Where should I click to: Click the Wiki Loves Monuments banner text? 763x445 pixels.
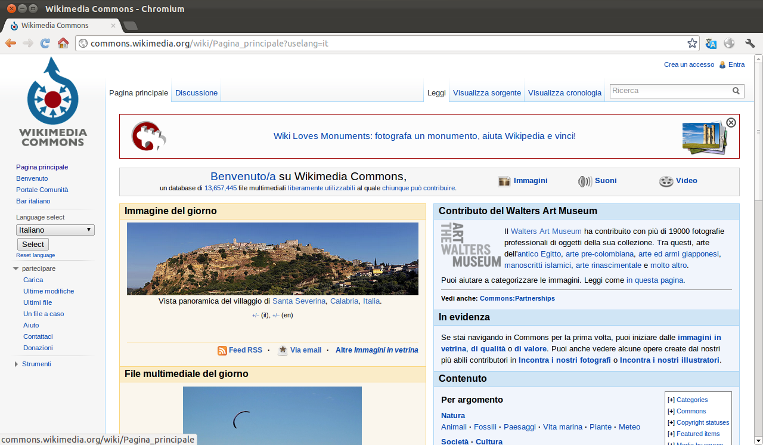point(424,136)
